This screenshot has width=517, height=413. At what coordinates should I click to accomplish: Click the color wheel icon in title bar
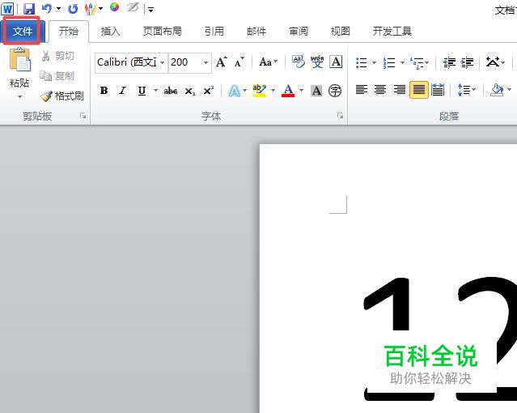pos(114,7)
